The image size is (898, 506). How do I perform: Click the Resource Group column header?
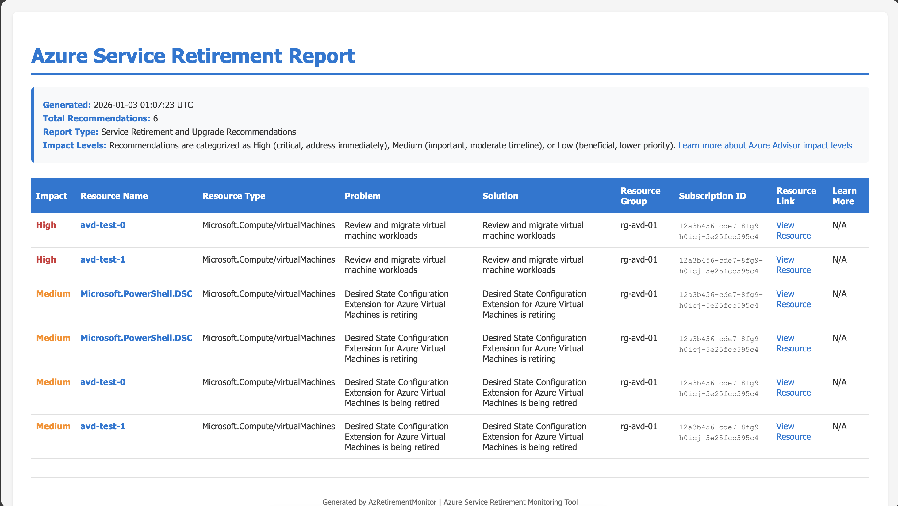[x=640, y=196]
